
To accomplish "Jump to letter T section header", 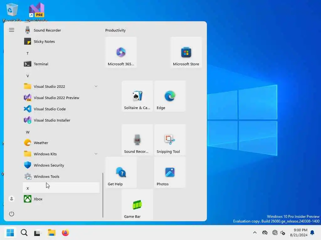I will (61, 53).
